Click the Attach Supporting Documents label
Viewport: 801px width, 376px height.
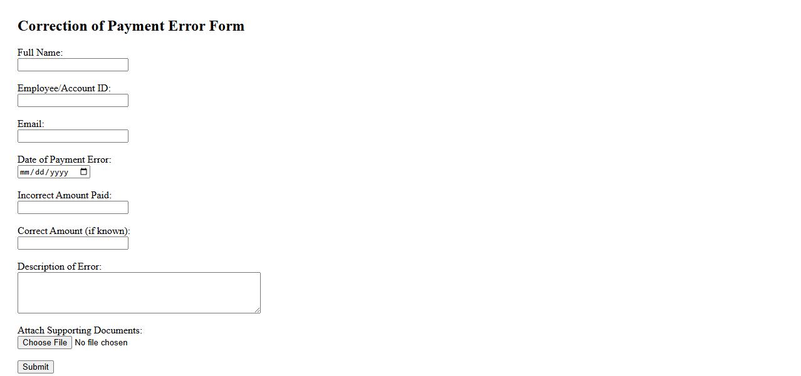pos(80,330)
